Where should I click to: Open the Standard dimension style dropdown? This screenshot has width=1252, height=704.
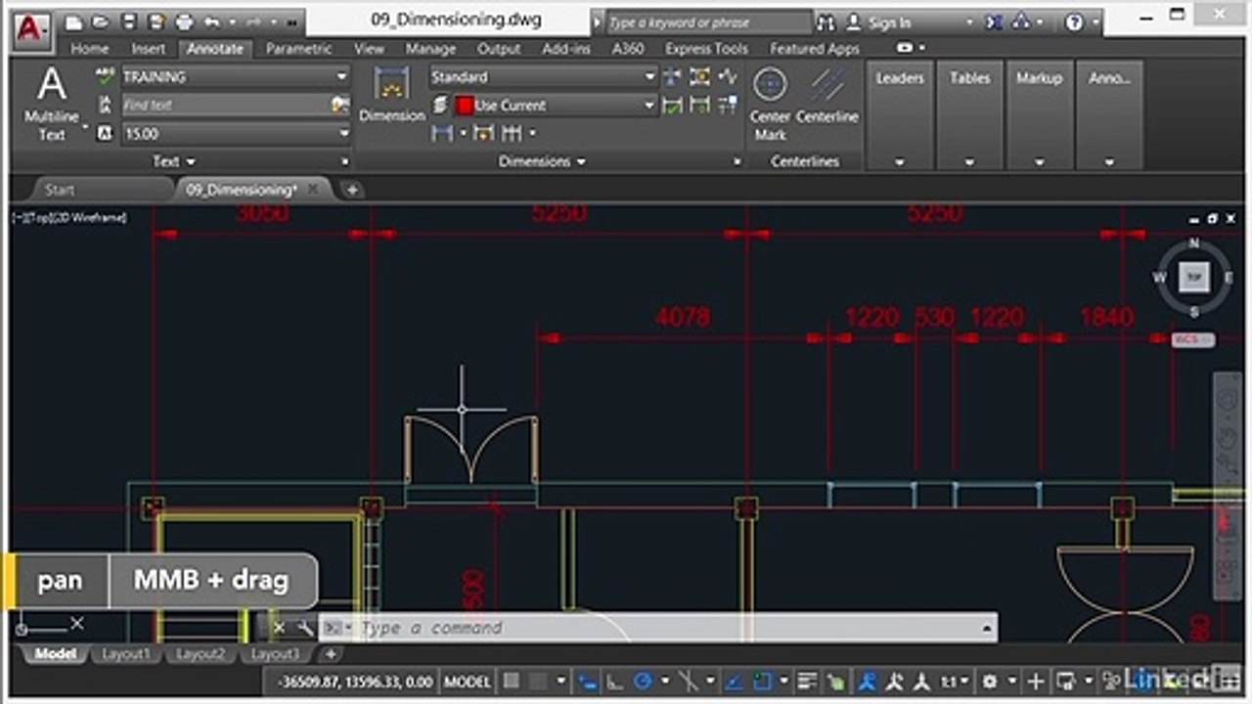(x=650, y=76)
